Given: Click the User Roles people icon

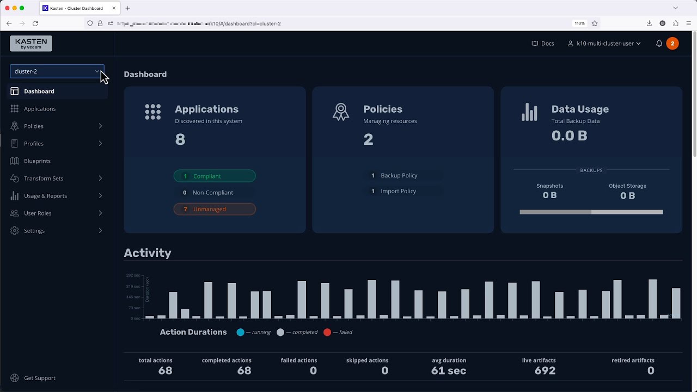Looking at the screenshot, I should 15,213.
